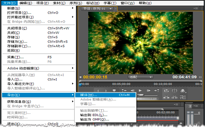205x130 pixels.
Task: Choose 输出到 EDL(L)... entry
Action: (x=94, y=115)
